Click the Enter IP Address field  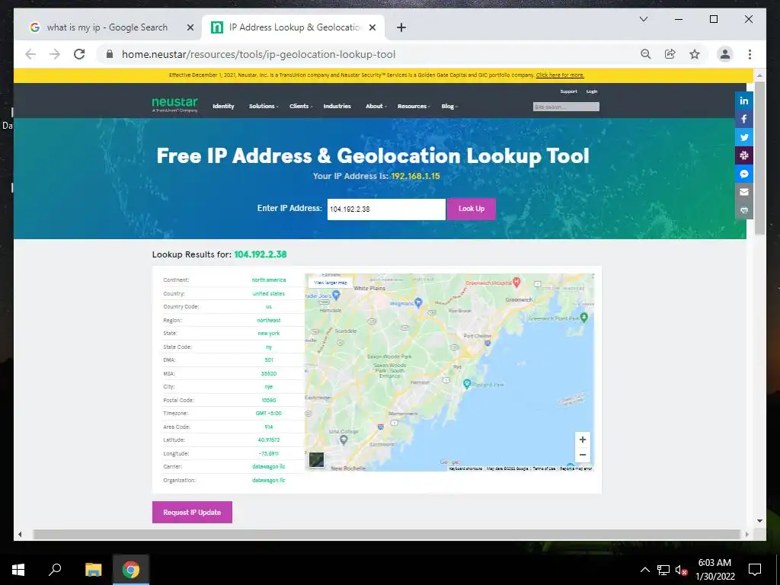coord(386,209)
